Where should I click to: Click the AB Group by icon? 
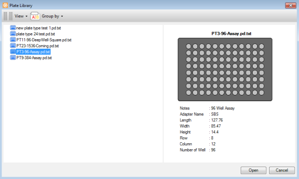click(x=35, y=16)
